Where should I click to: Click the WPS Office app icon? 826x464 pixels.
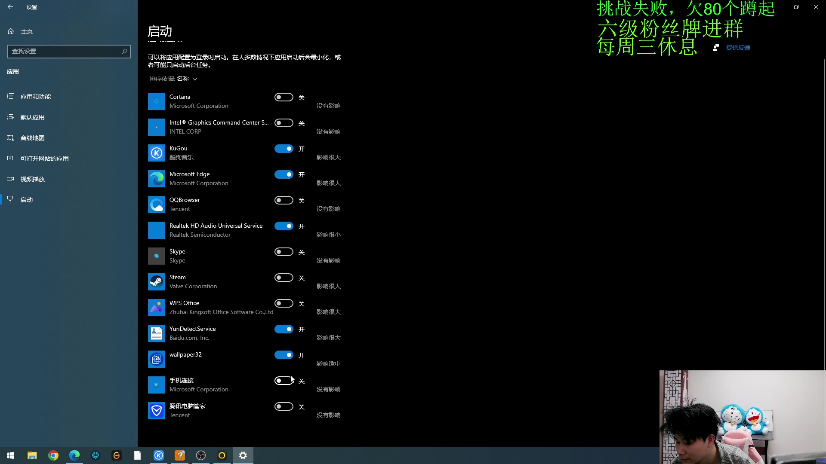pyautogui.click(x=156, y=308)
